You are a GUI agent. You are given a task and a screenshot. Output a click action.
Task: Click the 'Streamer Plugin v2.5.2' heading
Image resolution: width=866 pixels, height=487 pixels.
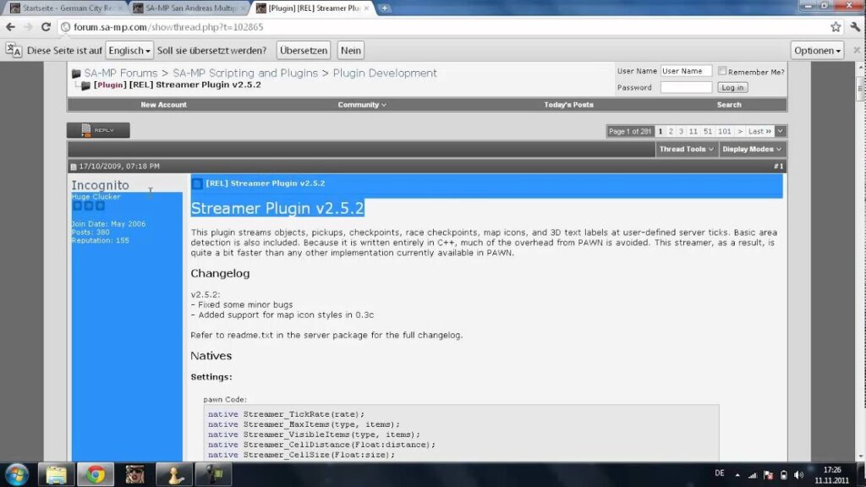tap(277, 208)
